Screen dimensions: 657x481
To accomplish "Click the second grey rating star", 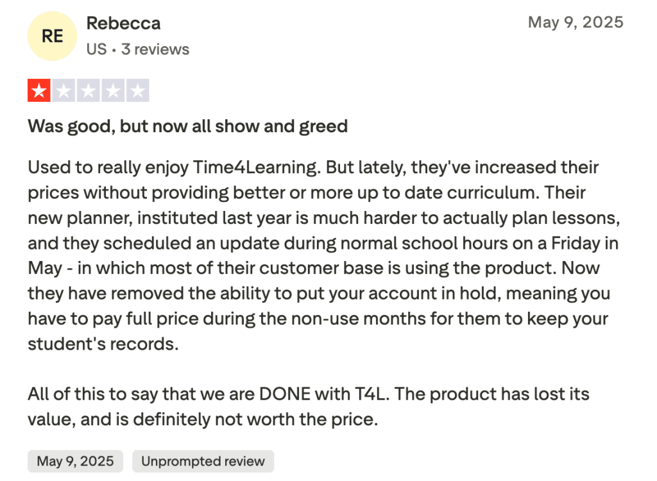I will click(x=64, y=91).
